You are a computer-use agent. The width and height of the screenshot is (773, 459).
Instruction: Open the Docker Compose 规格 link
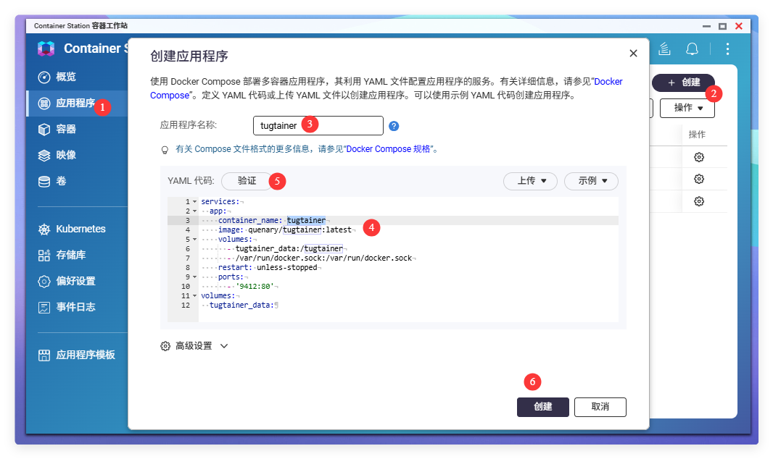pyautogui.click(x=389, y=149)
